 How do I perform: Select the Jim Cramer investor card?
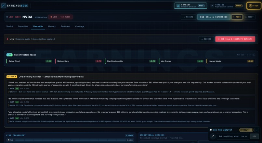pyautogui.click(x=182, y=61)
